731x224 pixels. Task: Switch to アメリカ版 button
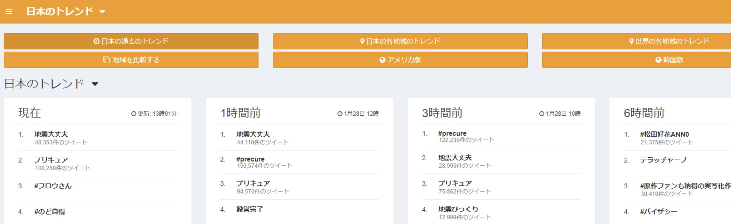click(x=400, y=60)
